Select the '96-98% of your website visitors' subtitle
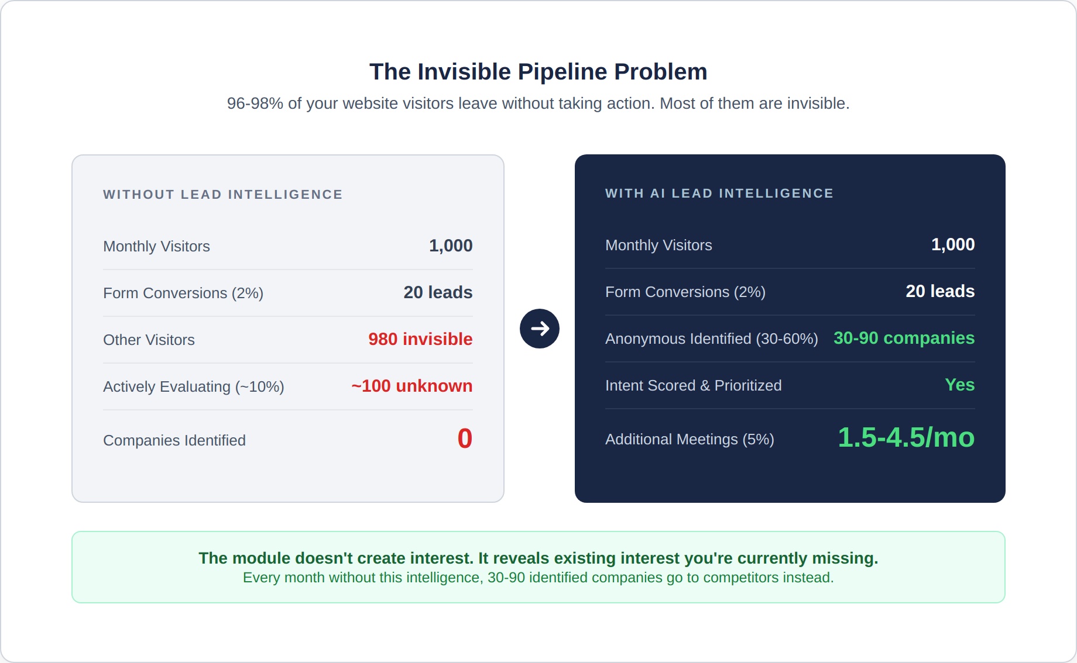The height and width of the screenshot is (663, 1077). point(538,103)
